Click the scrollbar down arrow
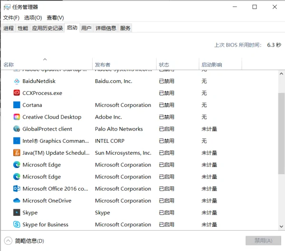The width and height of the screenshot is (285, 251). pyautogui.click(x=281, y=226)
